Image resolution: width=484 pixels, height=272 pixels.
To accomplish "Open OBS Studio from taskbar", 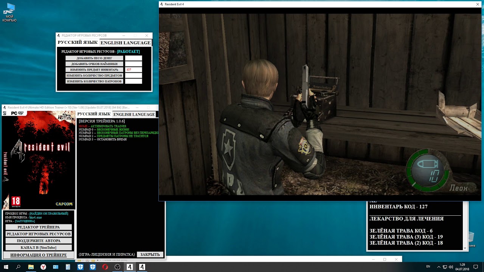I will point(117,267).
